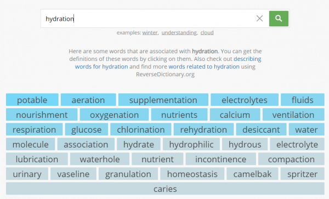Click the 'desiccant' word tile
This screenshot has height=199, width=329.
point(261,129)
